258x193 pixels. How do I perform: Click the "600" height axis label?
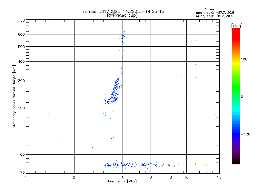[21, 34]
